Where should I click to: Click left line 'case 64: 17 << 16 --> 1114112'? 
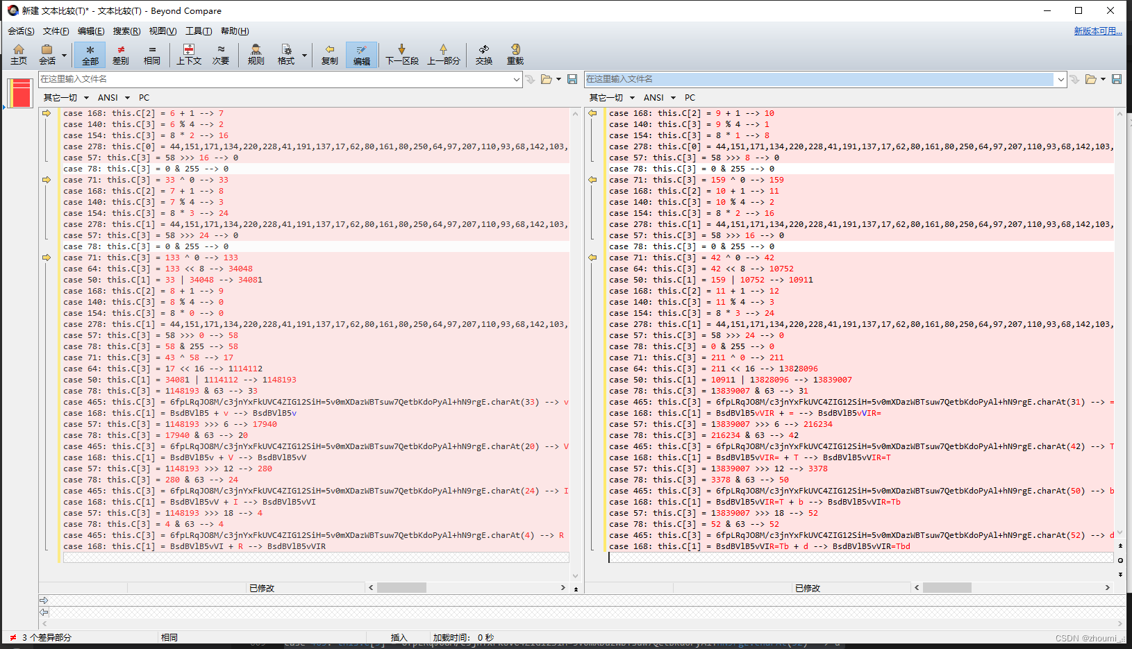(x=163, y=369)
